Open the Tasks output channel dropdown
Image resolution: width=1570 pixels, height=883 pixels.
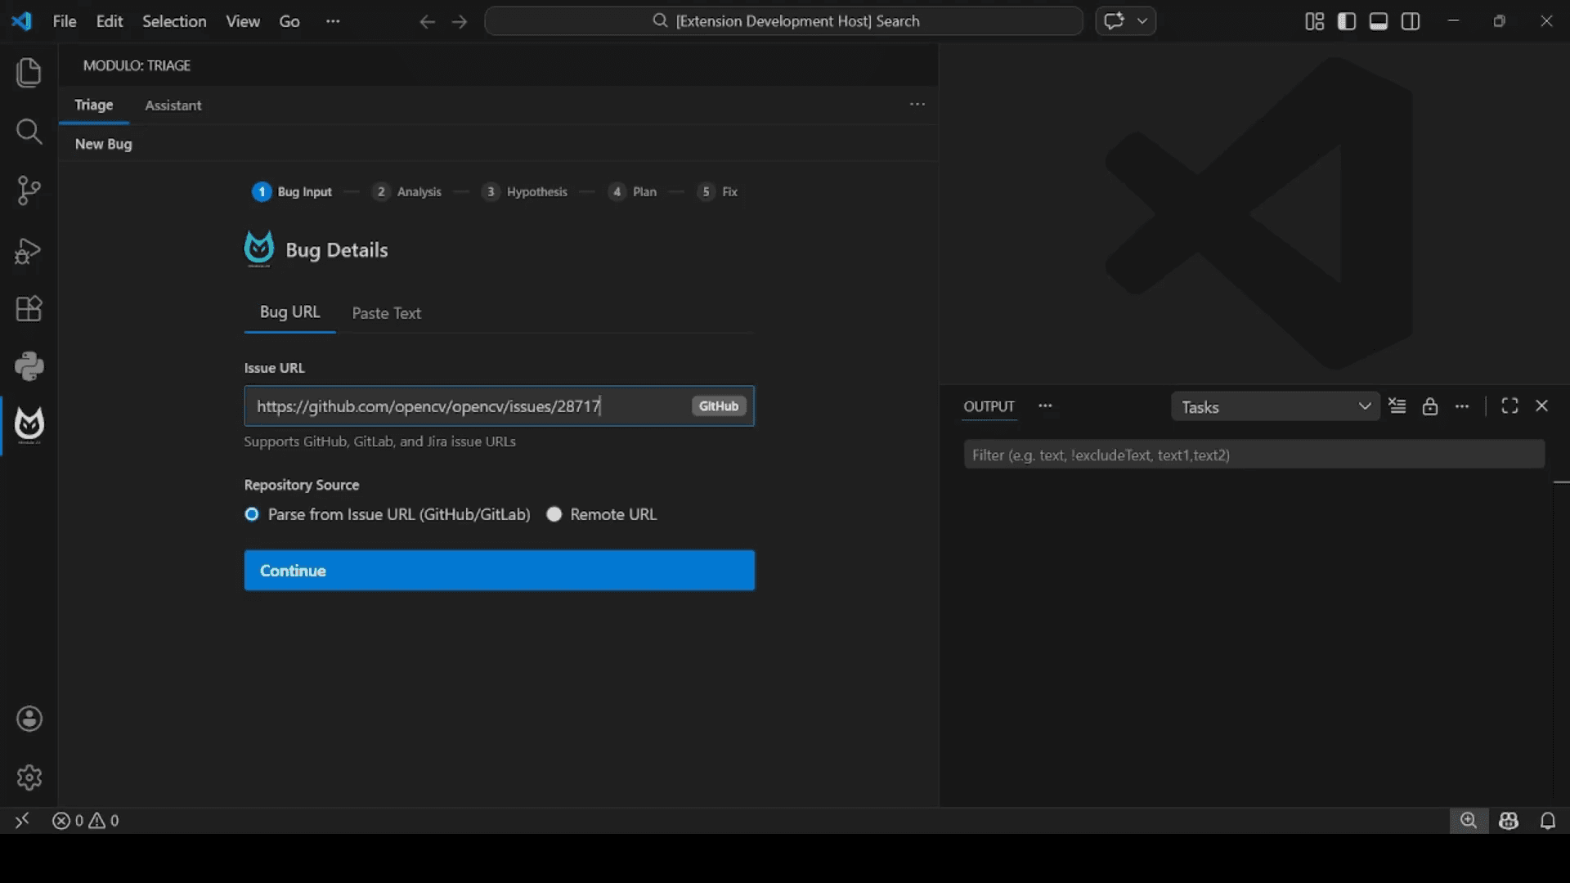point(1275,407)
